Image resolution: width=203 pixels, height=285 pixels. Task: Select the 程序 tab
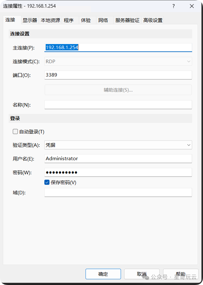tap(69, 20)
